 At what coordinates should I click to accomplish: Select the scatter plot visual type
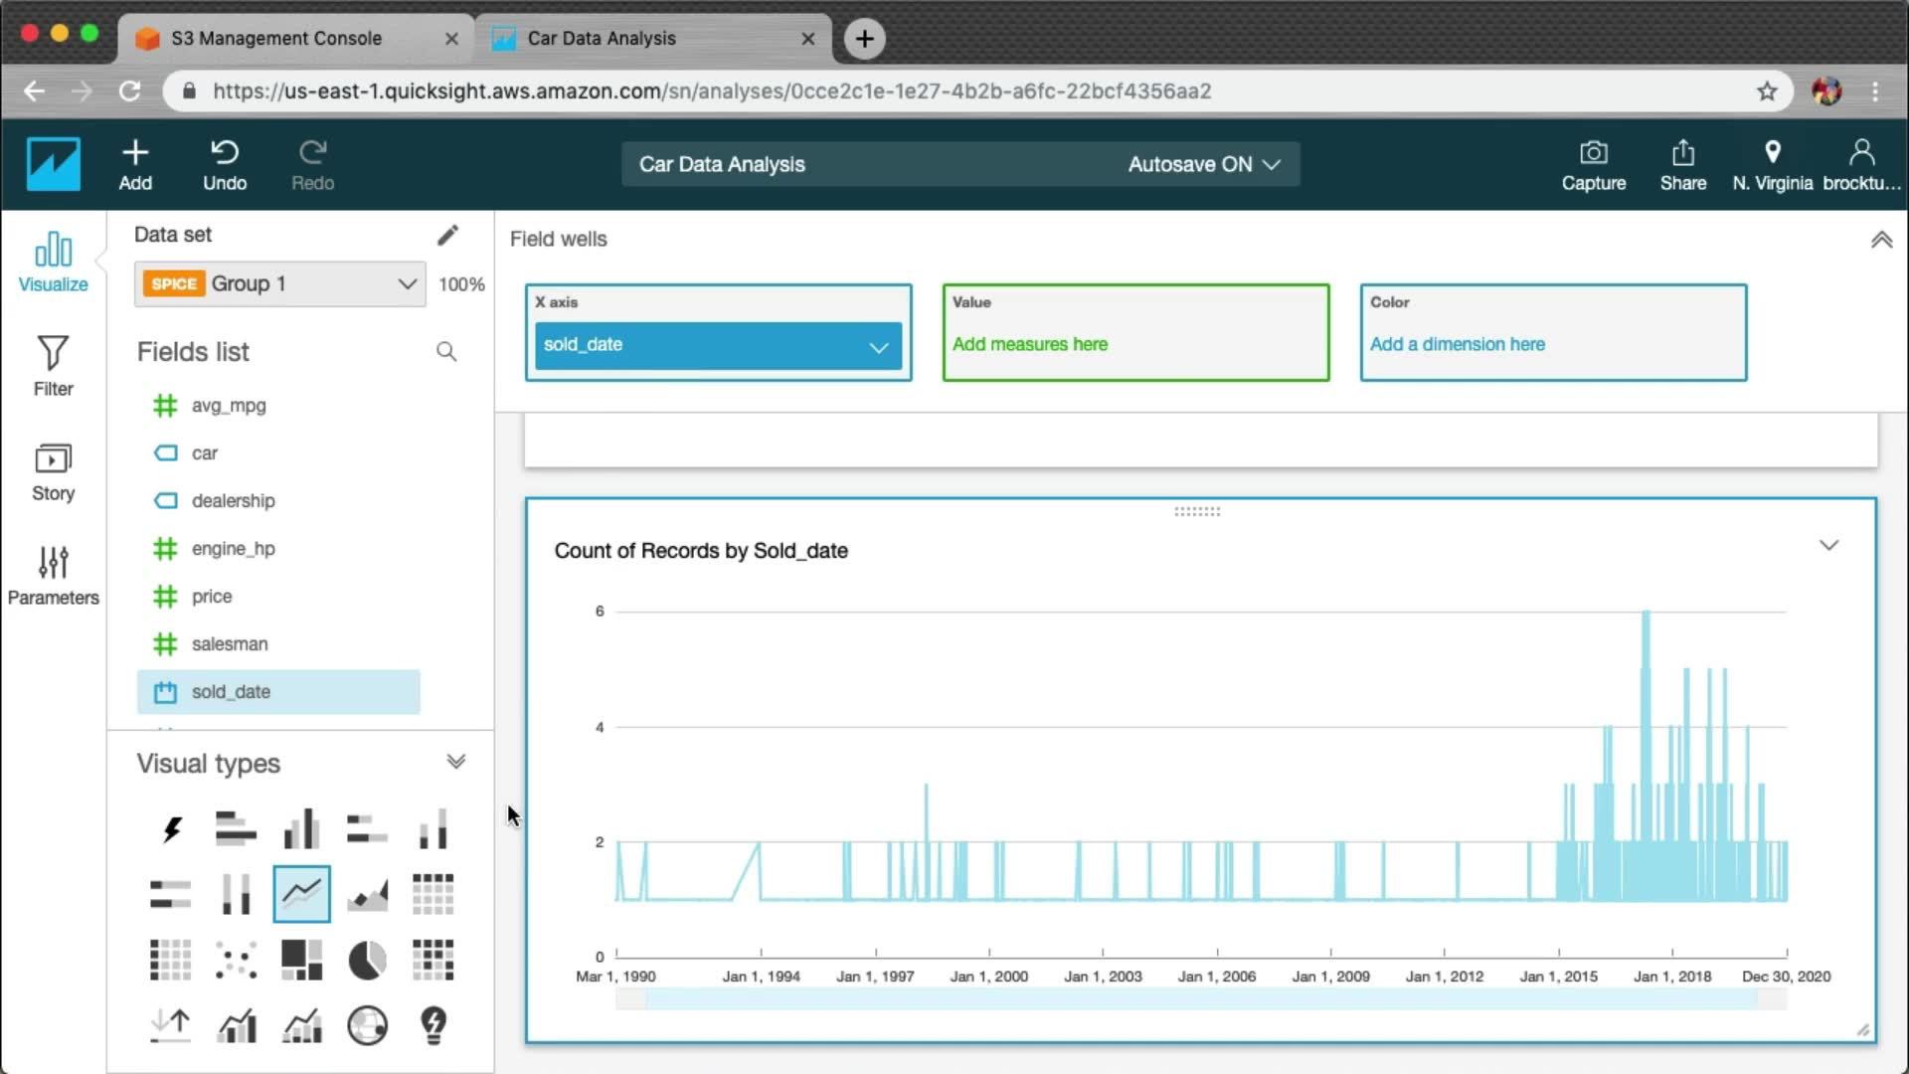(236, 961)
